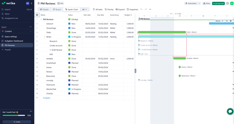Screen dimensions: 234x124
Task: Click the redo arrow icon
Action: pyautogui.click(x=146, y=9)
